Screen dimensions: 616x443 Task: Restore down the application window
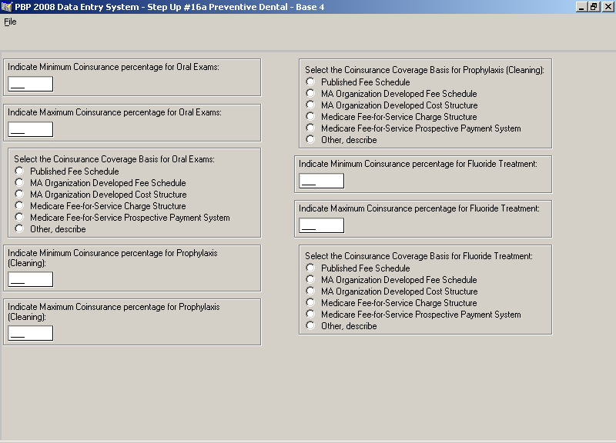[x=594, y=7]
